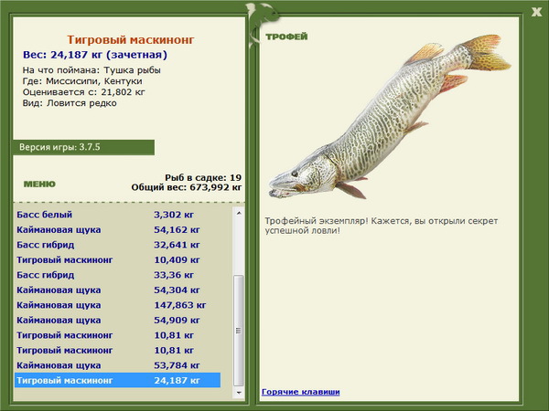The height and width of the screenshot is (411, 549).
Task: Click the Вес: 24,187 кг (зачетная) text
Action: tap(95, 55)
